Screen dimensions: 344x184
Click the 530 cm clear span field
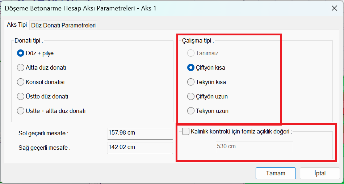[254, 147]
